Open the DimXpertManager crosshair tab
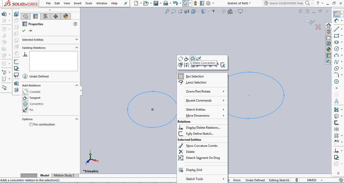344x183 pixels. [56, 16]
